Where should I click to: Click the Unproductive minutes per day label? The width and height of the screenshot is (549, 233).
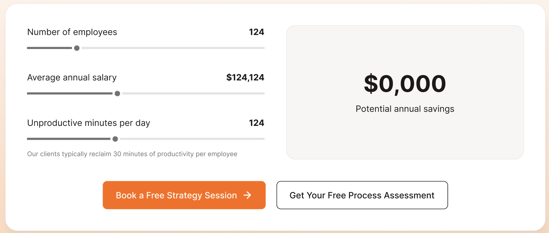click(88, 123)
